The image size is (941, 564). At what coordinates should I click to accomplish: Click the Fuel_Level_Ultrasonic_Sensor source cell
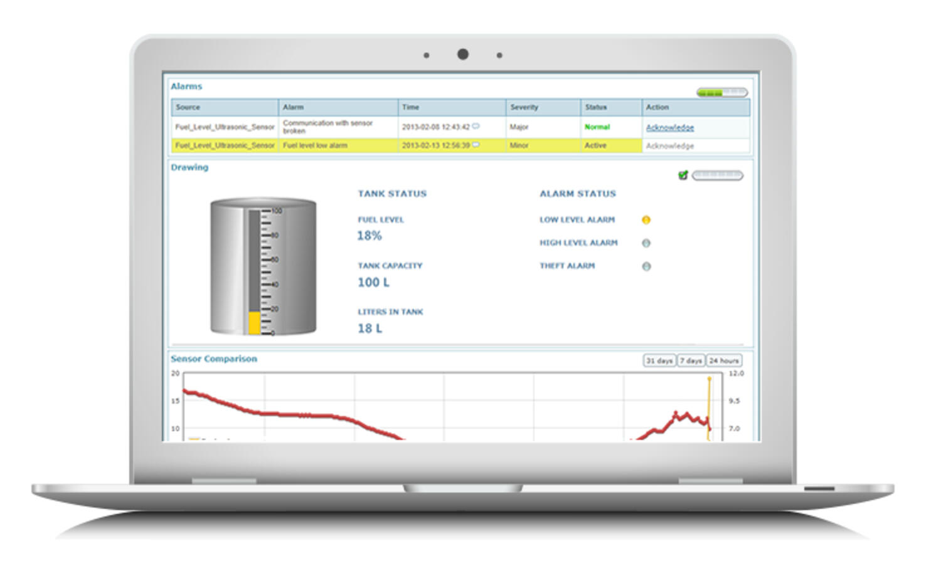point(224,127)
